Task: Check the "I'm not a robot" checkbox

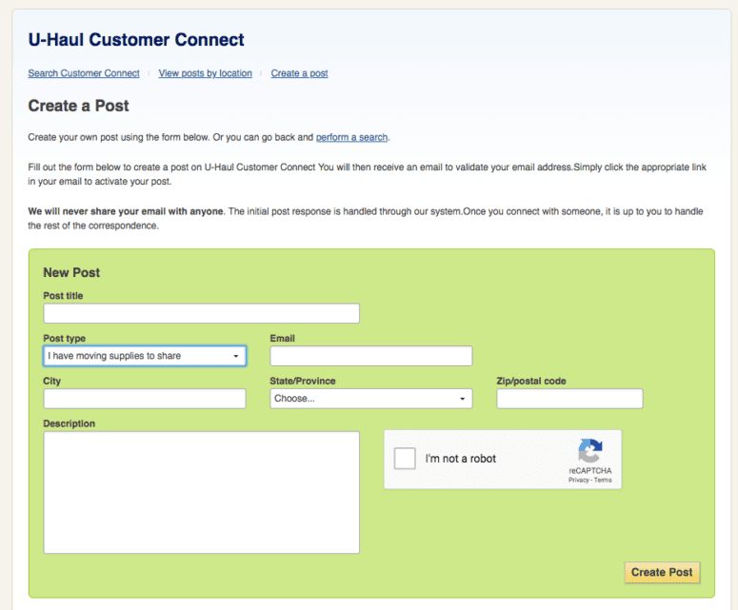Action: point(405,459)
